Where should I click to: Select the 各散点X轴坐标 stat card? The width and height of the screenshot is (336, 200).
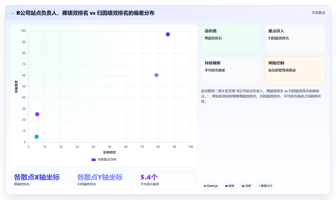pos(40,180)
